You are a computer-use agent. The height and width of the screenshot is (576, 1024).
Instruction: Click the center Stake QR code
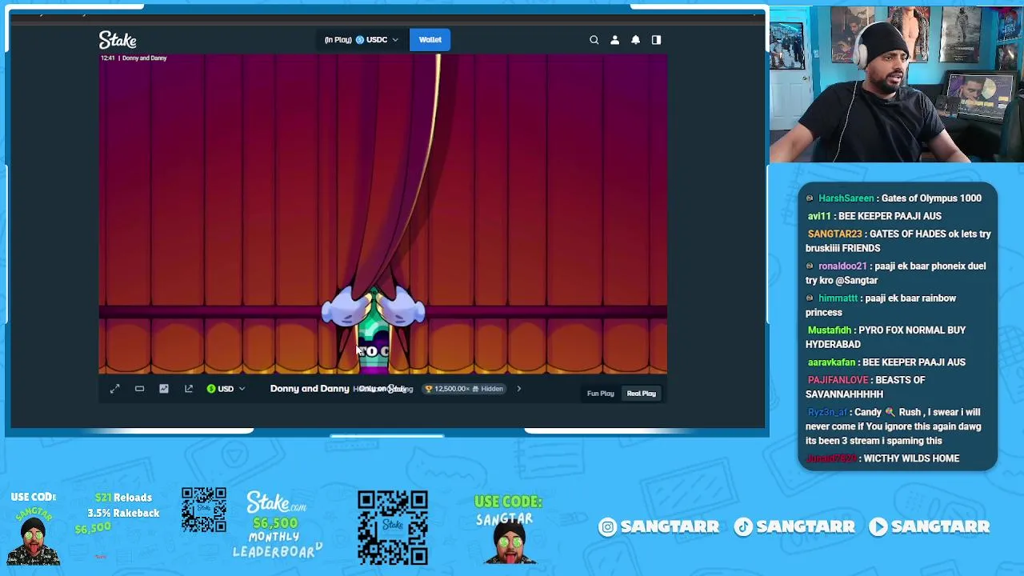pos(392,528)
